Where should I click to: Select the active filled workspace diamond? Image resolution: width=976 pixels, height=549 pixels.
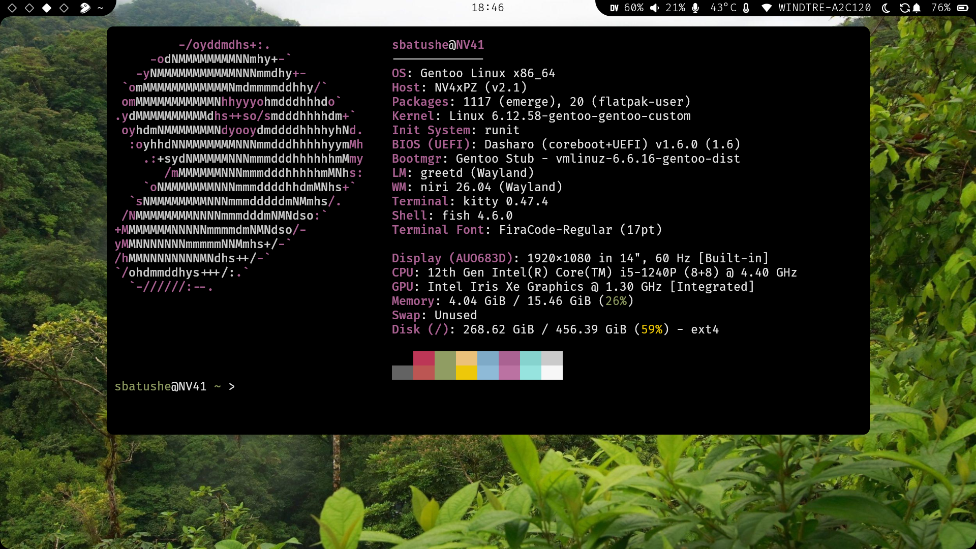point(47,8)
